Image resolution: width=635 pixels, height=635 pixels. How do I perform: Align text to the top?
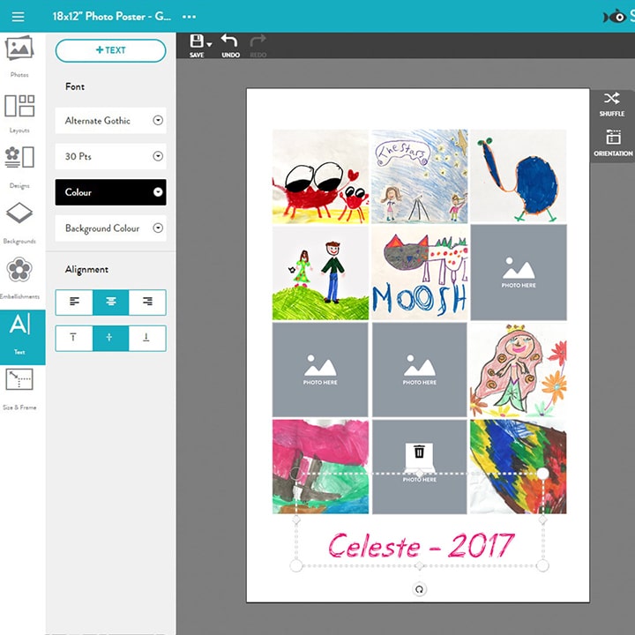[74, 338]
